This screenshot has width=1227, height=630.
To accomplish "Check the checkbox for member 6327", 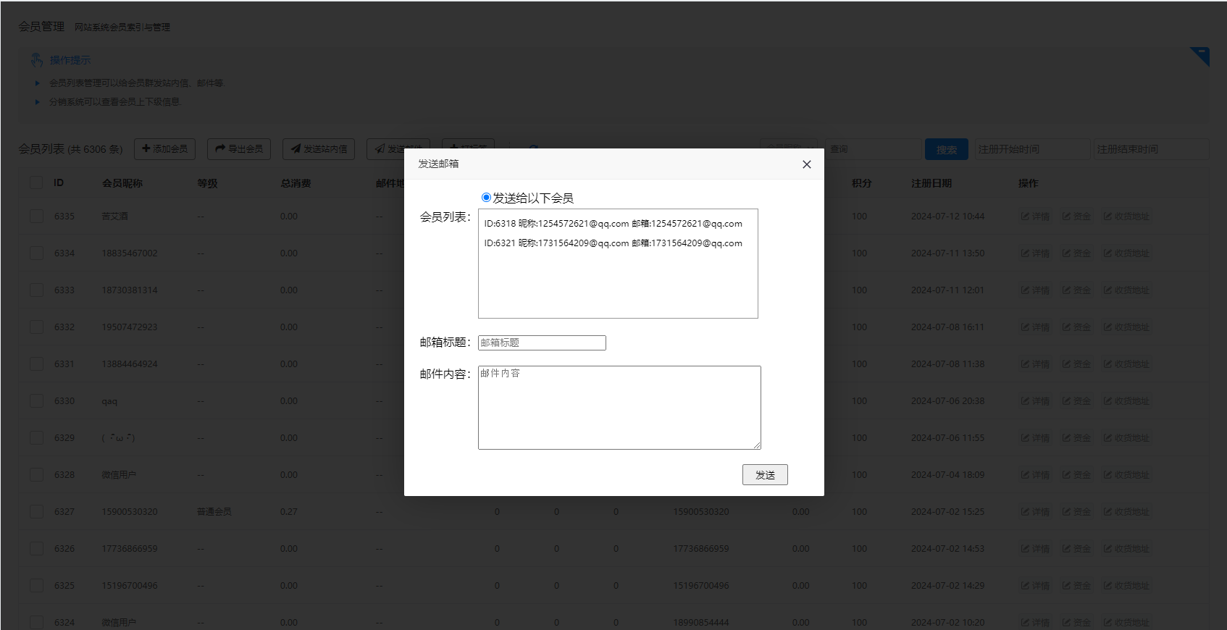I will 36,511.
